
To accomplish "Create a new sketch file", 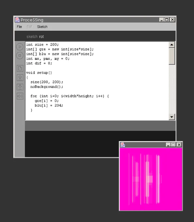I will [x=20, y=68].
